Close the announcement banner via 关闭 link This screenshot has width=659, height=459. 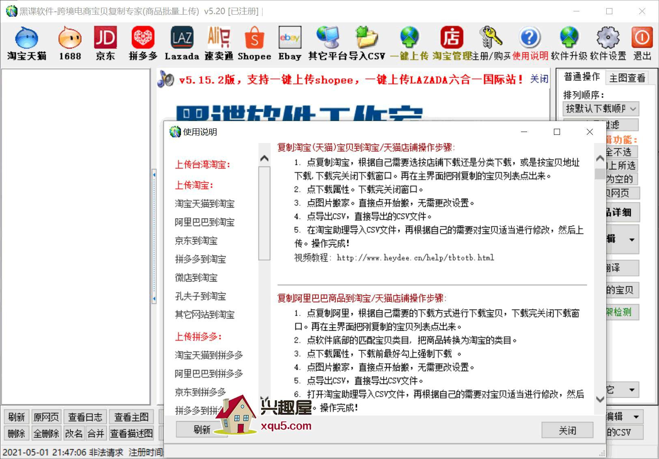point(539,79)
